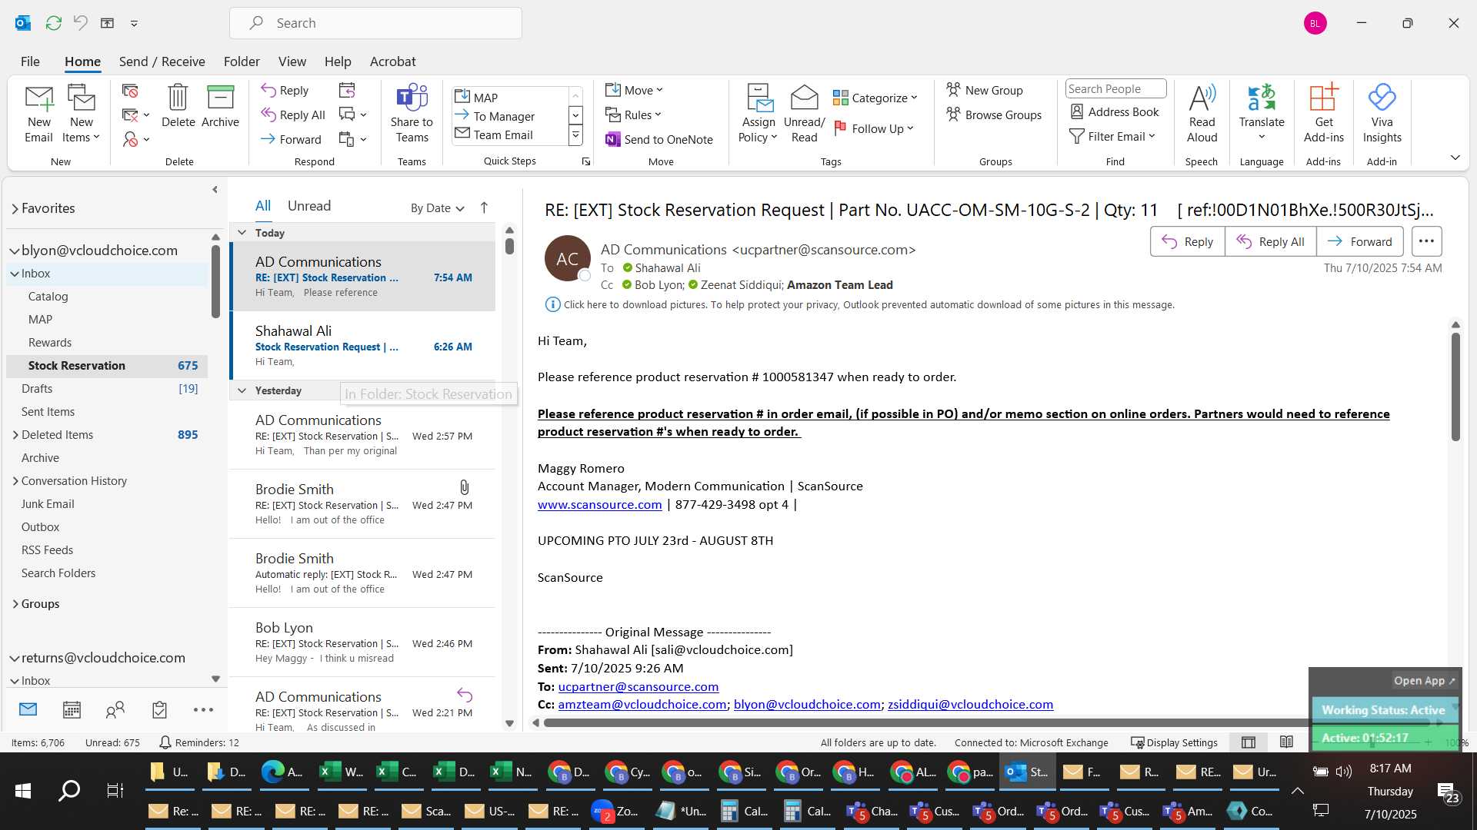Open the Rules dropdown
The height and width of the screenshot is (830, 1477).
(633, 115)
